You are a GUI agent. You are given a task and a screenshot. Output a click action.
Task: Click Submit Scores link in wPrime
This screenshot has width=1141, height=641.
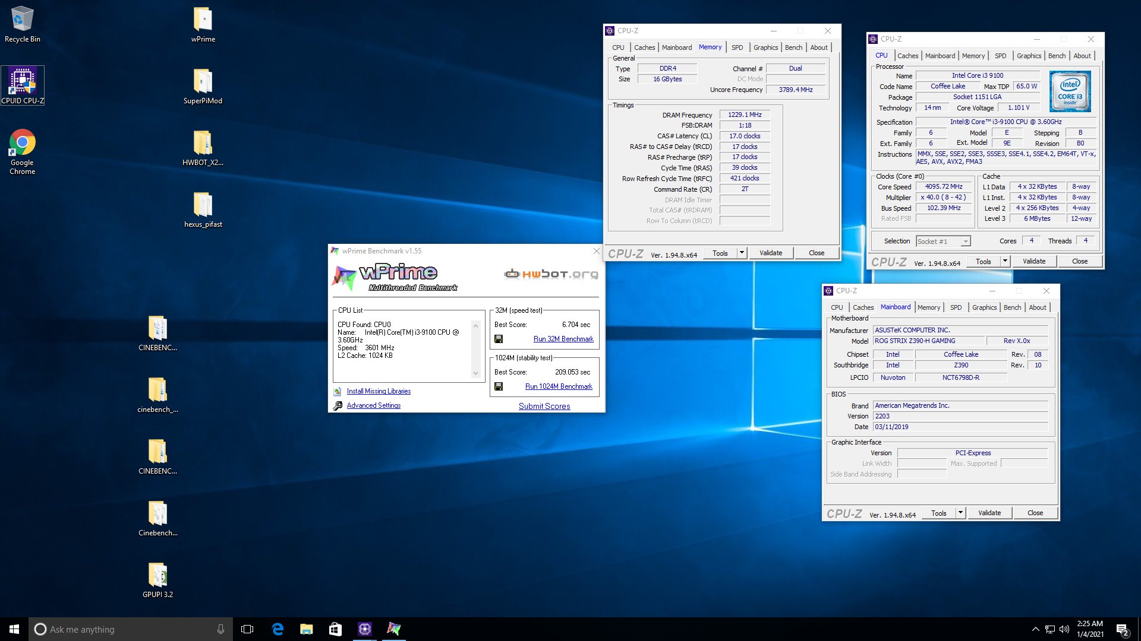pos(544,406)
